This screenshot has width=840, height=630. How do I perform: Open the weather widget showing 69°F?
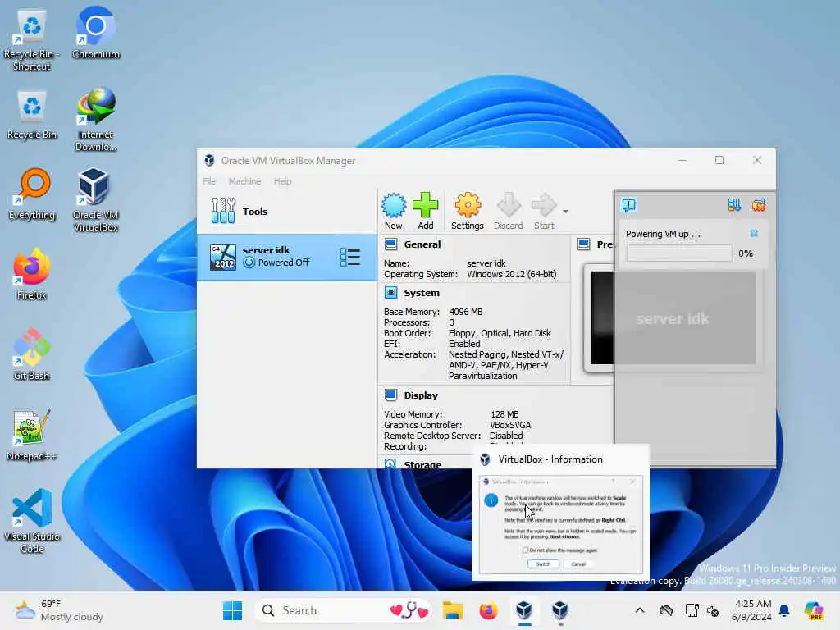point(59,610)
